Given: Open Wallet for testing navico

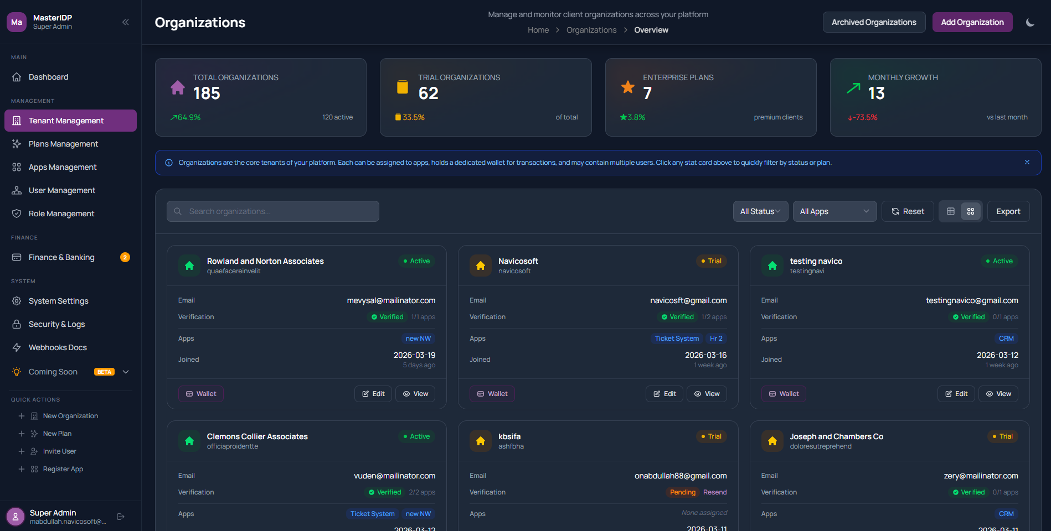Looking at the screenshot, I should click(x=784, y=394).
